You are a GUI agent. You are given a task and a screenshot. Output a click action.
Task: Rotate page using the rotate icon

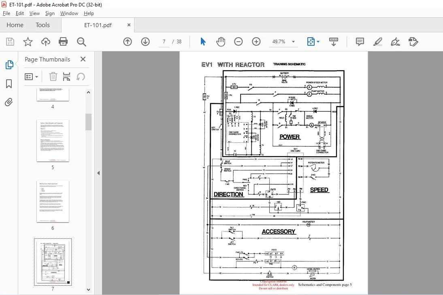[81, 76]
